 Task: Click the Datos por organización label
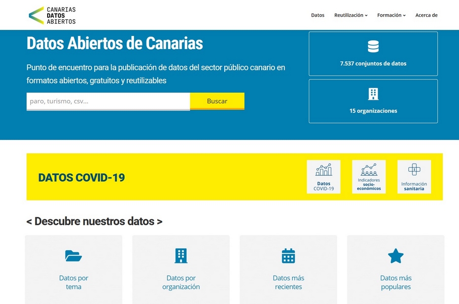(181, 282)
